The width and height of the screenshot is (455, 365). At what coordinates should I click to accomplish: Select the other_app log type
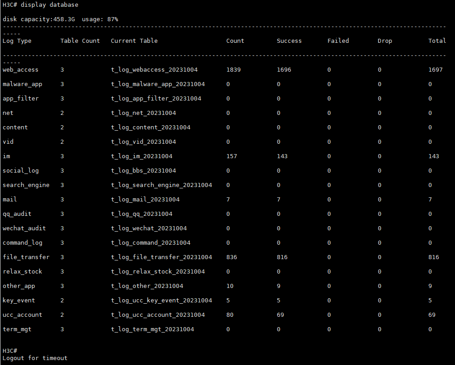coord(18,286)
